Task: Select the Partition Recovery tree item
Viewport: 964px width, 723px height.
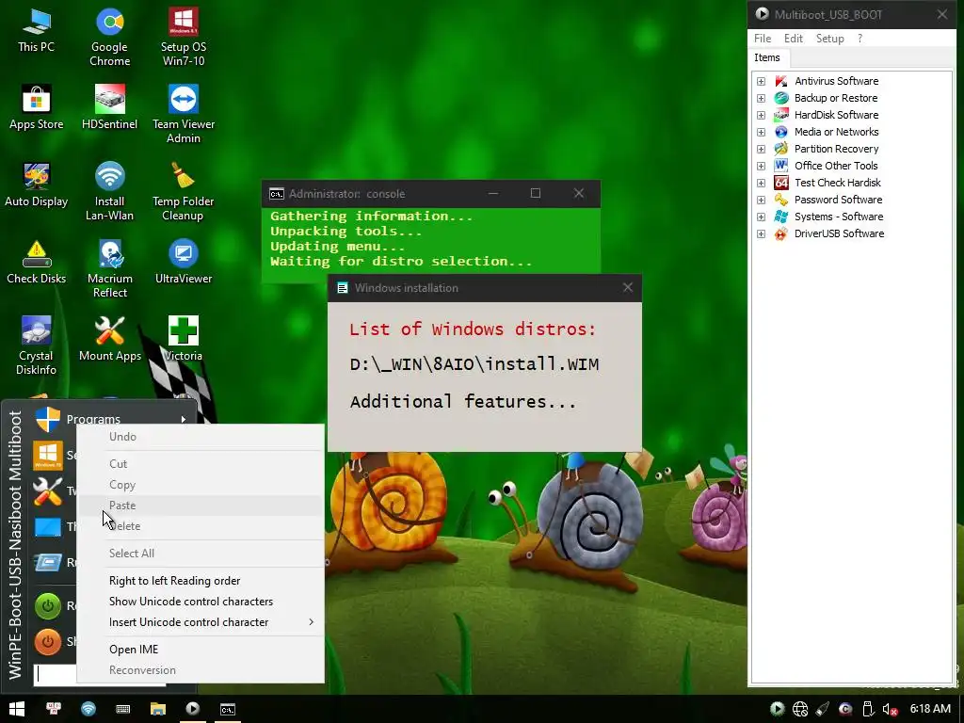Action: tap(836, 149)
